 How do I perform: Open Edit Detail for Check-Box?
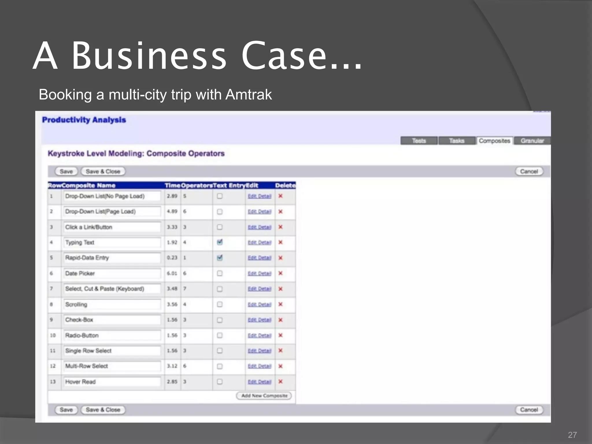click(x=259, y=320)
